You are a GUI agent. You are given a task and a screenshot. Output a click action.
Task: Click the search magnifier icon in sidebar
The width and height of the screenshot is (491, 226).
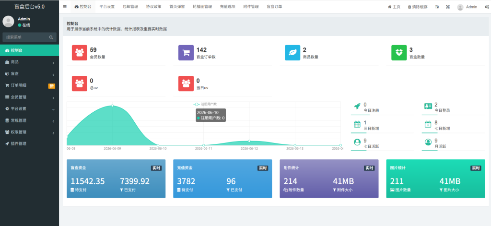(51, 37)
